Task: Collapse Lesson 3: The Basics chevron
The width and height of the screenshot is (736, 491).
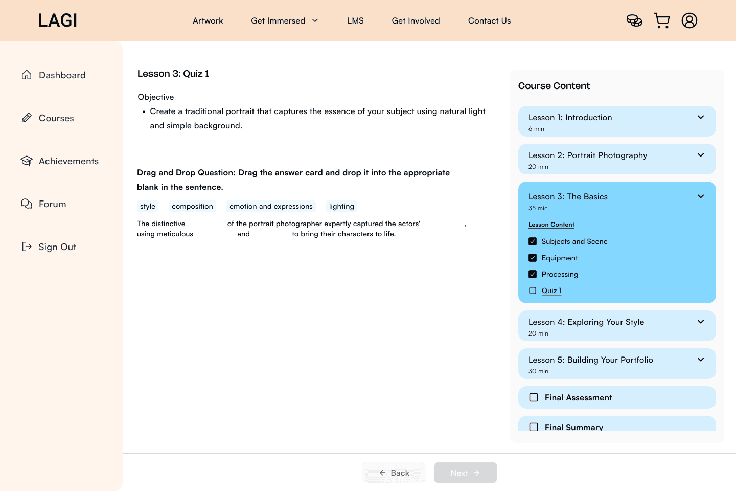Action: click(701, 196)
